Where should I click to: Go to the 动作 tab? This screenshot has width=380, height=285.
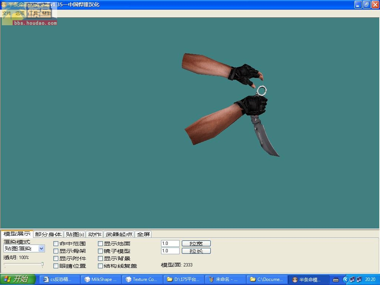click(x=95, y=235)
